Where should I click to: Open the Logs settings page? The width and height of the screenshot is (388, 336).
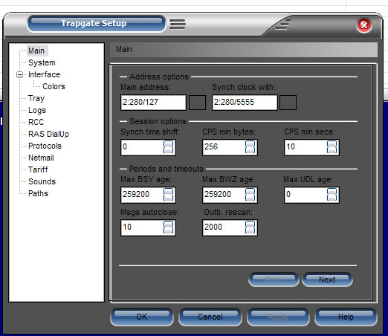tap(37, 110)
